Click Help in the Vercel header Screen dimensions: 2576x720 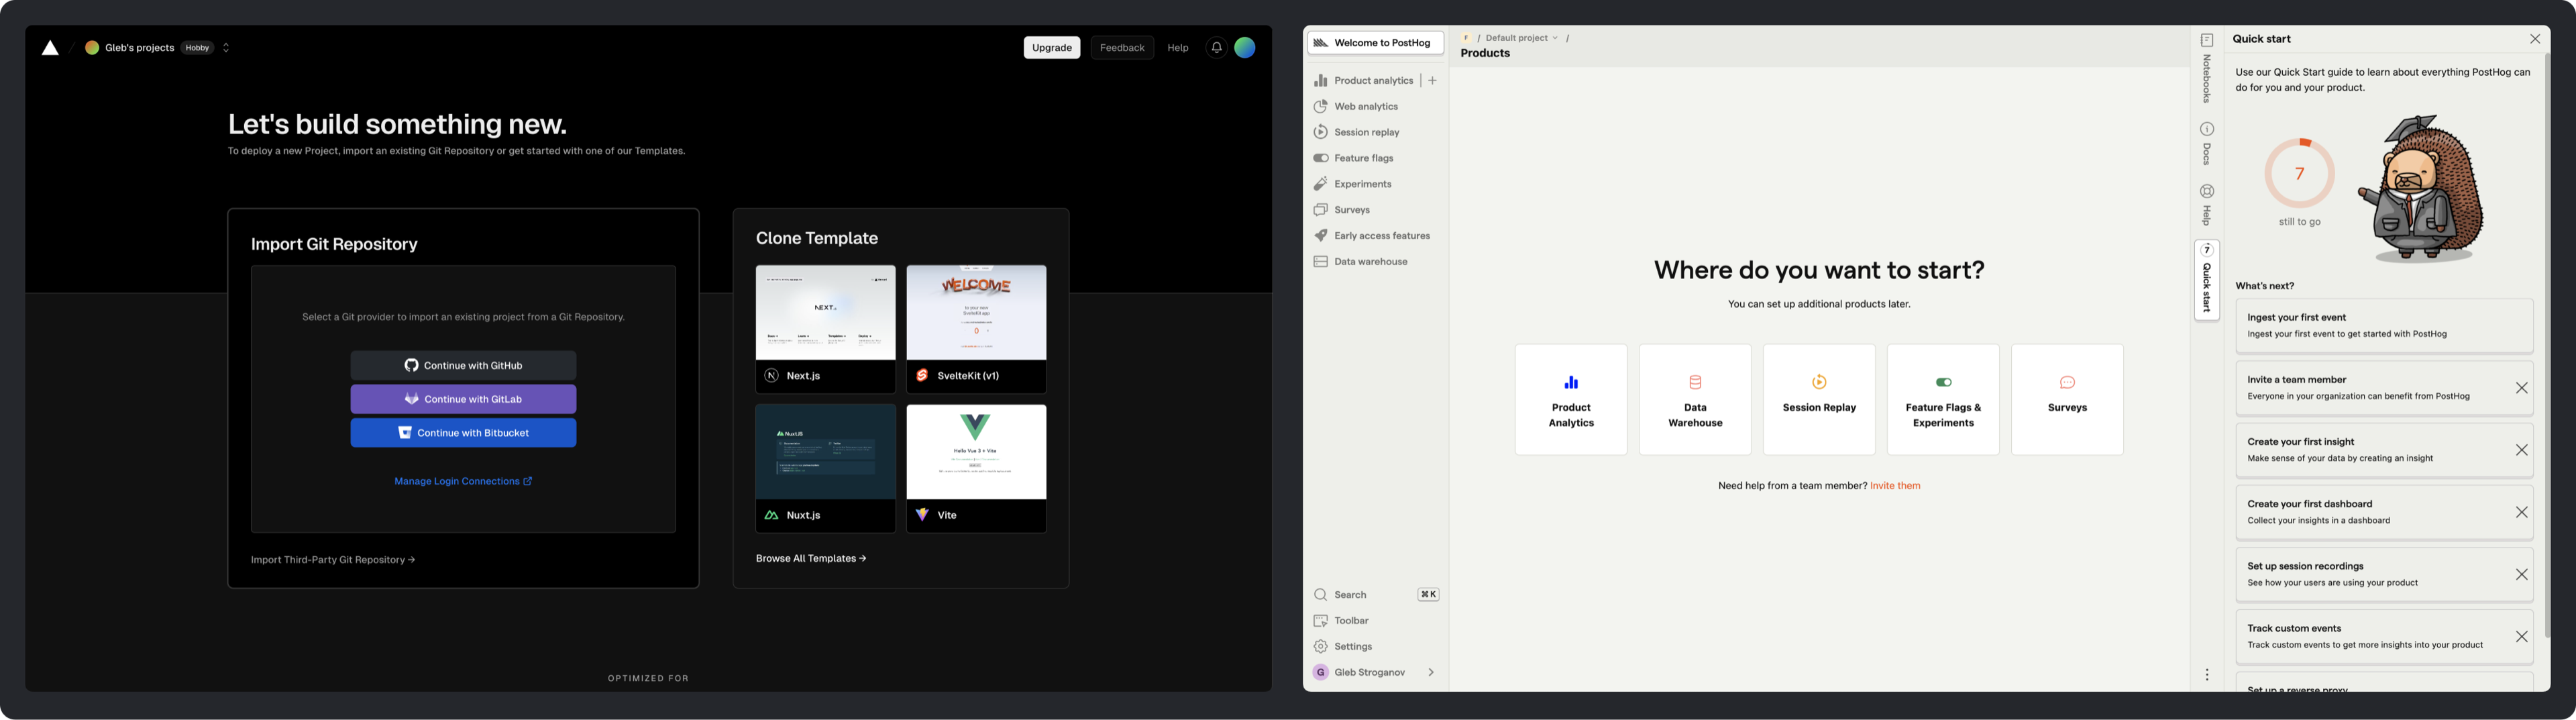pos(1178,48)
